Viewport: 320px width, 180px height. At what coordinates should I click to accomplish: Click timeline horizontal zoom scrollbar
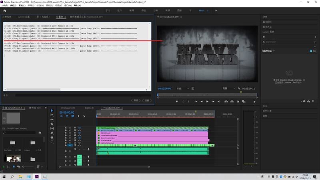click(x=104, y=166)
